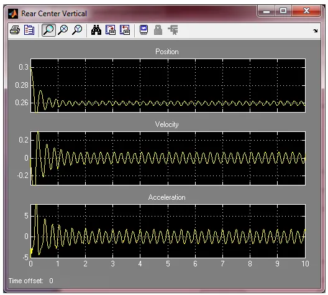The width and height of the screenshot is (328, 295).
Task: Click inside the Velocity plot area
Action: [x=168, y=159]
